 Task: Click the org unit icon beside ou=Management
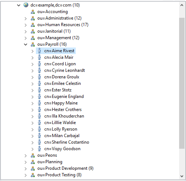click(33, 38)
